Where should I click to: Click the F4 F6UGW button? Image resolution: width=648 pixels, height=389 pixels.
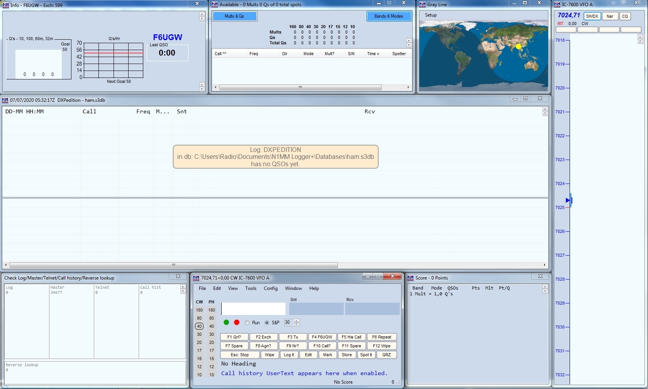click(x=322, y=337)
